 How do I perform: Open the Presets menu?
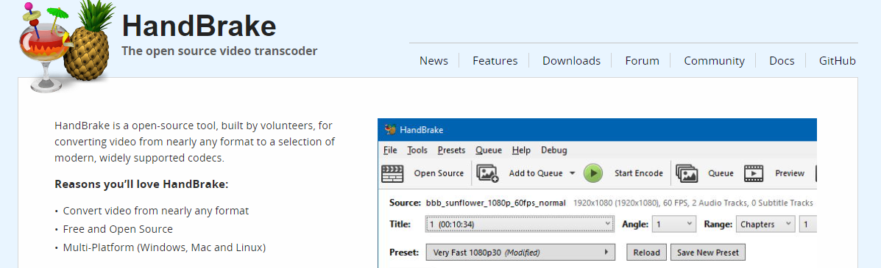point(451,151)
